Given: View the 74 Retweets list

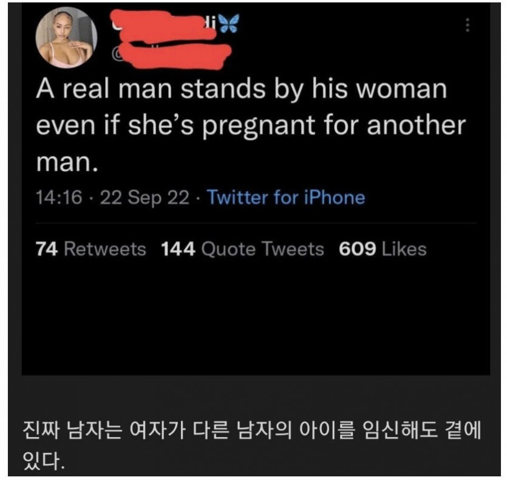Looking at the screenshot, I should [x=91, y=249].
